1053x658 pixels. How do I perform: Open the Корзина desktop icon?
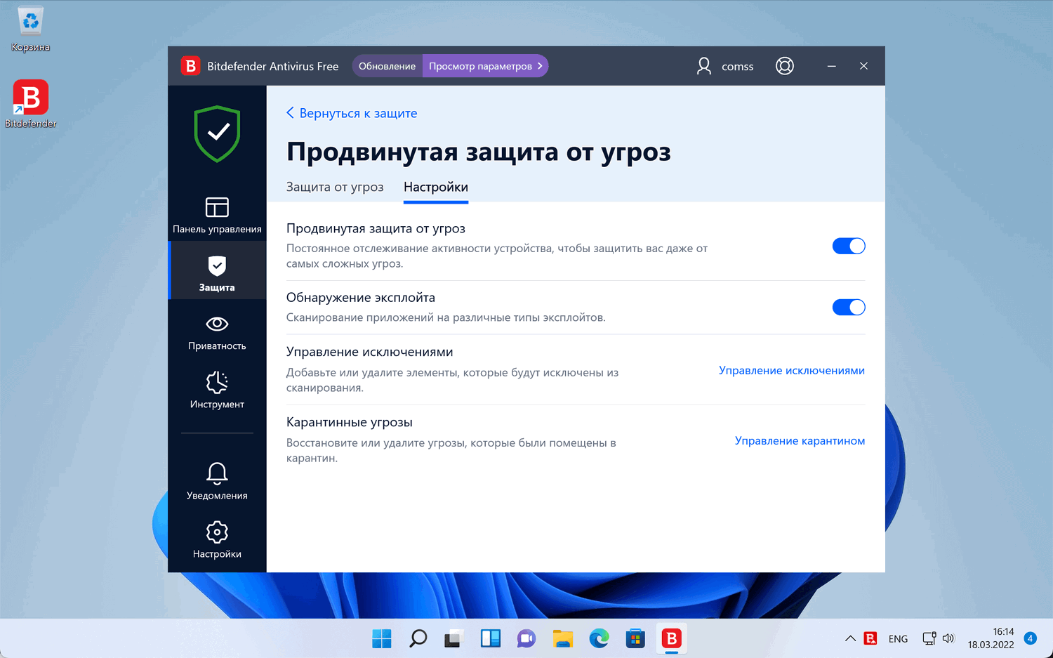[30, 29]
